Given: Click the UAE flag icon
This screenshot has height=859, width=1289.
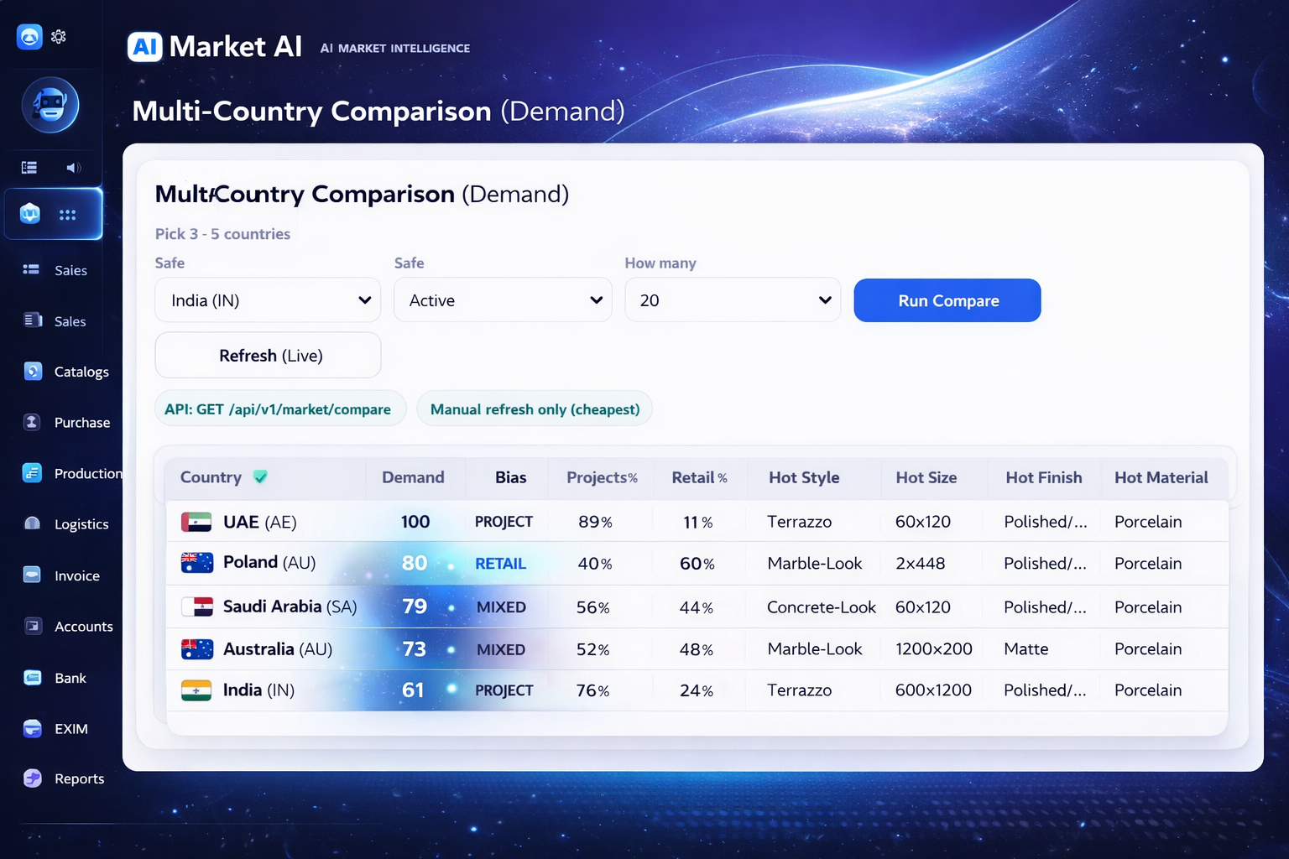Looking at the screenshot, I should click(196, 522).
